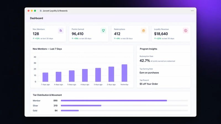Click the Yesterday bar in chart
This screenshot has width=221, height=124.
click(124, 73)
